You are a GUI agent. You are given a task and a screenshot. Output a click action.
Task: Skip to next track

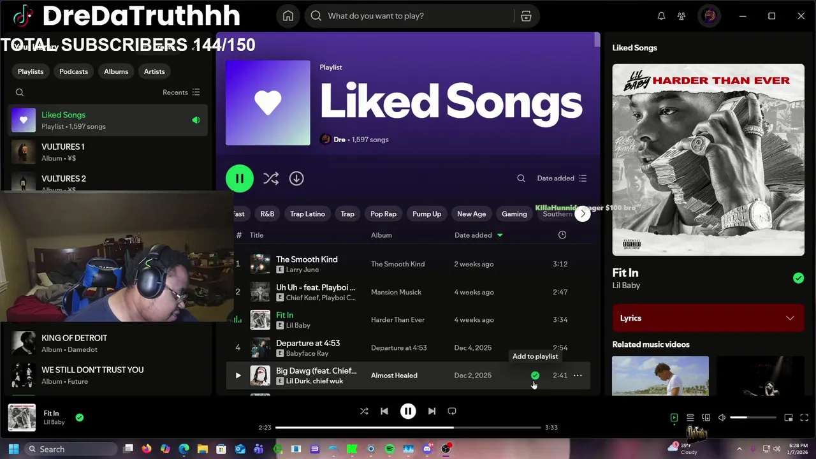[432, 411]
